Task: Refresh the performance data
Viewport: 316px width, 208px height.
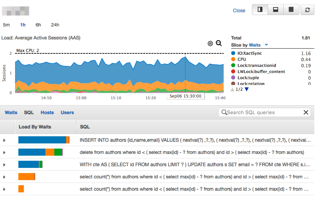Action: tap(307, 10)
